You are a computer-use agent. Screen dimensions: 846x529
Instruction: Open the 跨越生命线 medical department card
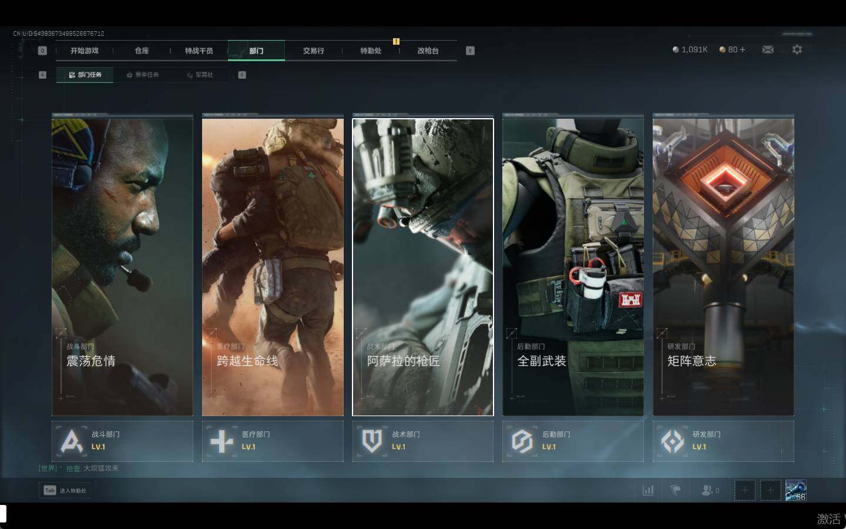[x=273, y=267]
